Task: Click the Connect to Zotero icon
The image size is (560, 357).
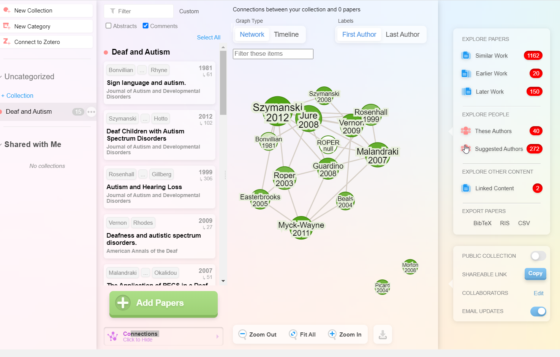Action: click(7, 42)
